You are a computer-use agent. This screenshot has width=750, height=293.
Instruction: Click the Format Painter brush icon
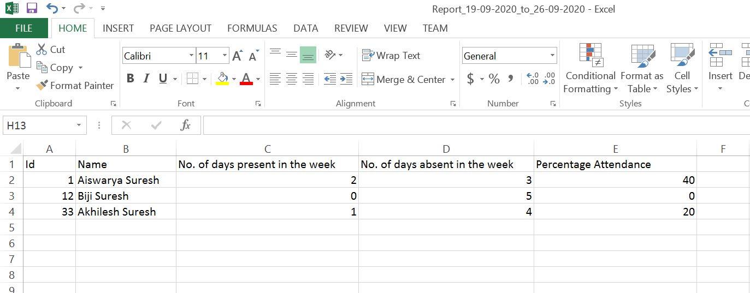(42, 86)
